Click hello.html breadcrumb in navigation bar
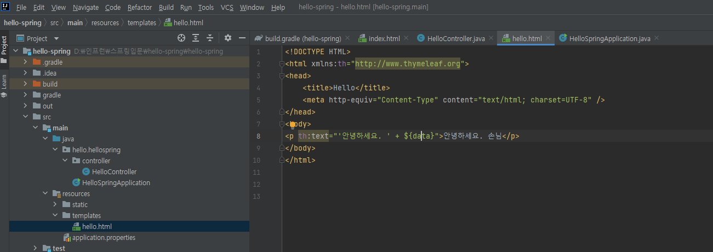This screenshot has width=713, height=252. pyautogui.click(x=184, y=22)
